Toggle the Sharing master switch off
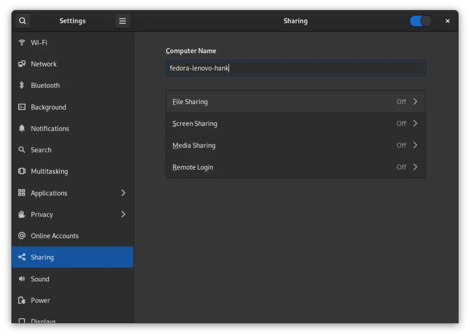The width and height of the screenshot is (470, 336). [420, 21]
